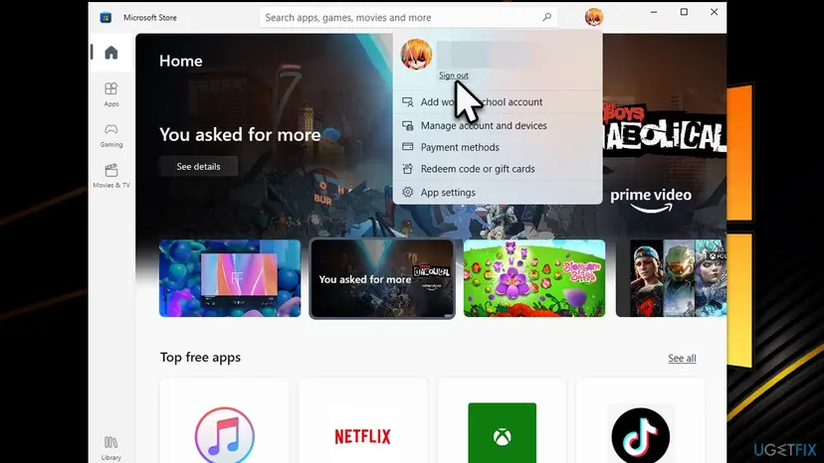This screenshot has height=463, width=824.
Task: Sign out of the account
Action: [x=454, y=76]
